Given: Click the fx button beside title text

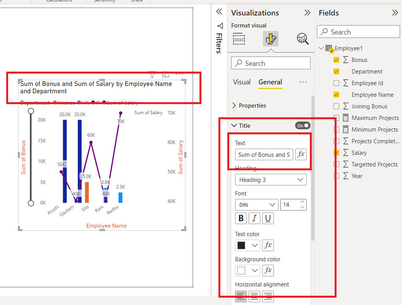Looking at the screenshot, I should tap(301, 154).
